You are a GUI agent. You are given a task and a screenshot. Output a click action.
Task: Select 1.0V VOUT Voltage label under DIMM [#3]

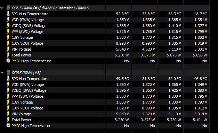27,108
